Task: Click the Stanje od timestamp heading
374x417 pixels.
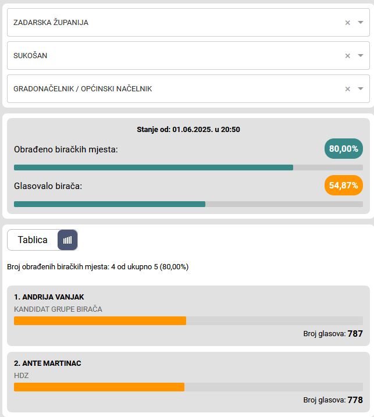Action: click(188, 129)
